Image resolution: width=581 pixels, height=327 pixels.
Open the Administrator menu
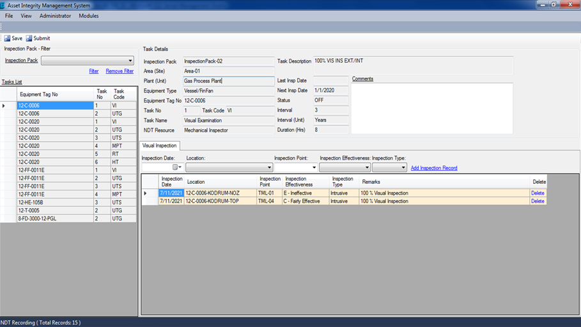(x=55, y=16)
